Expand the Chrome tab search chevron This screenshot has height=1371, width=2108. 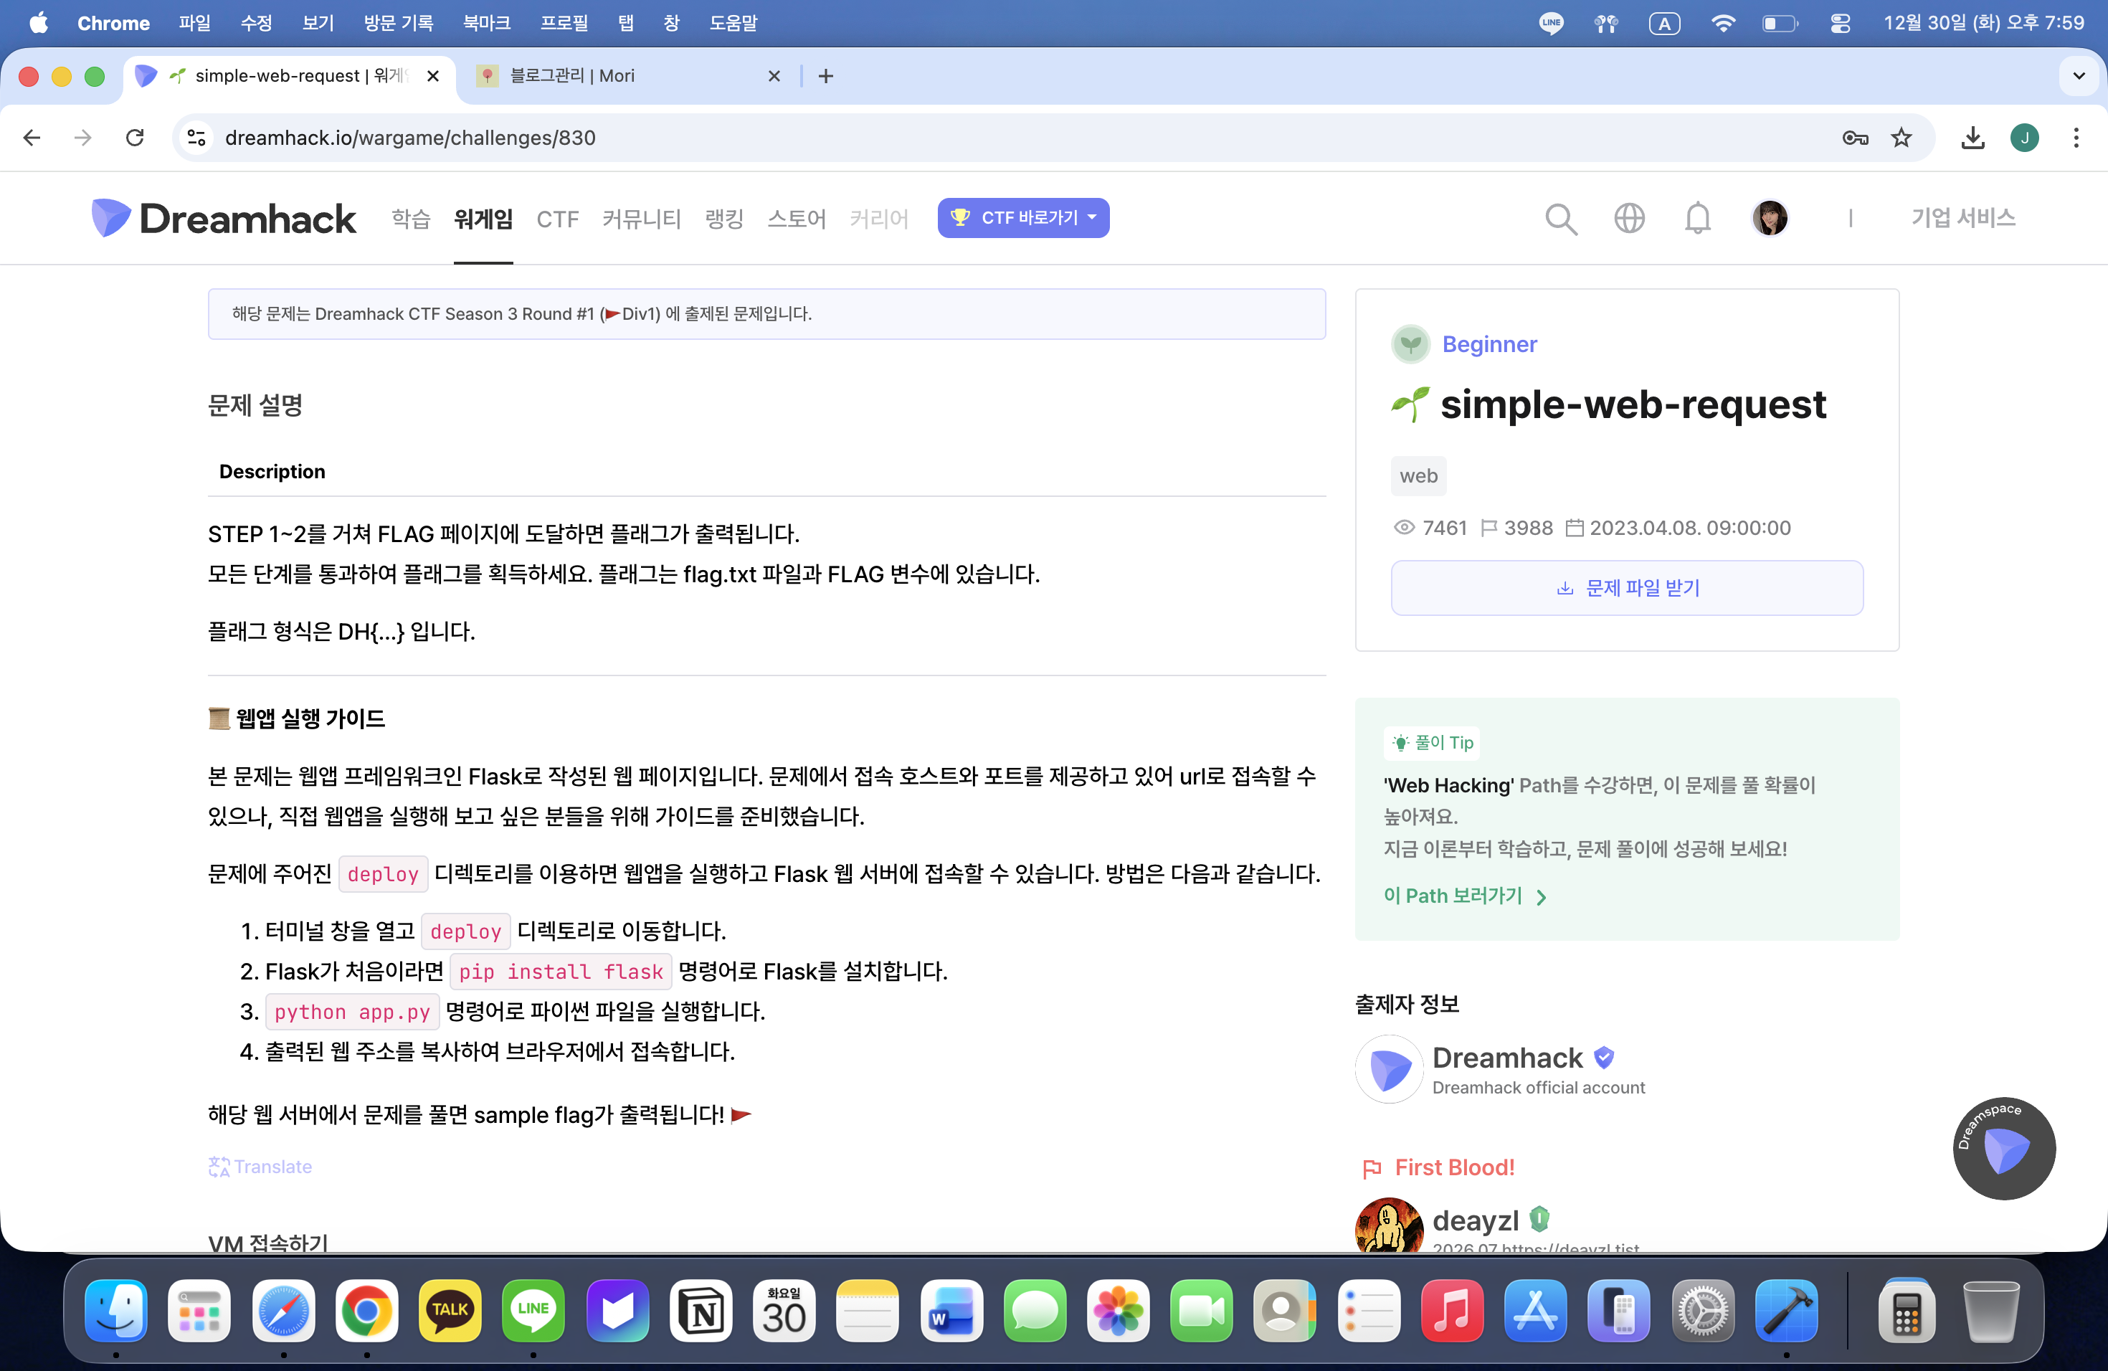(x=2079, y=76)
